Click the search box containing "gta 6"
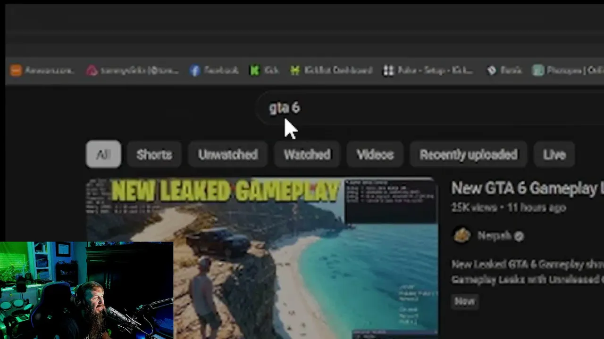Viewport: 604px width, 339px height. point(429,108)
